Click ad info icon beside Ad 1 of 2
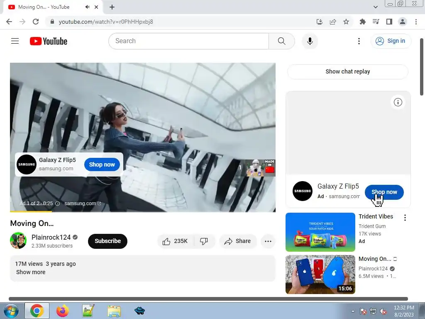Screen dimensions: 425x319 click(x=57, y=204)
